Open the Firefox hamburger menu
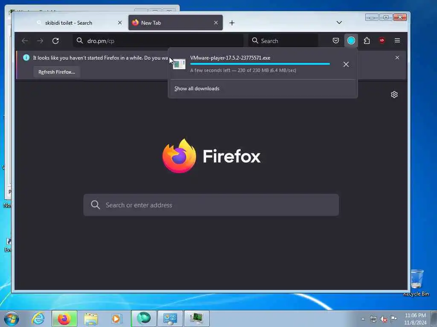Image resolution: width=437 pixels, height=327 pixels. tap(397, 40)
